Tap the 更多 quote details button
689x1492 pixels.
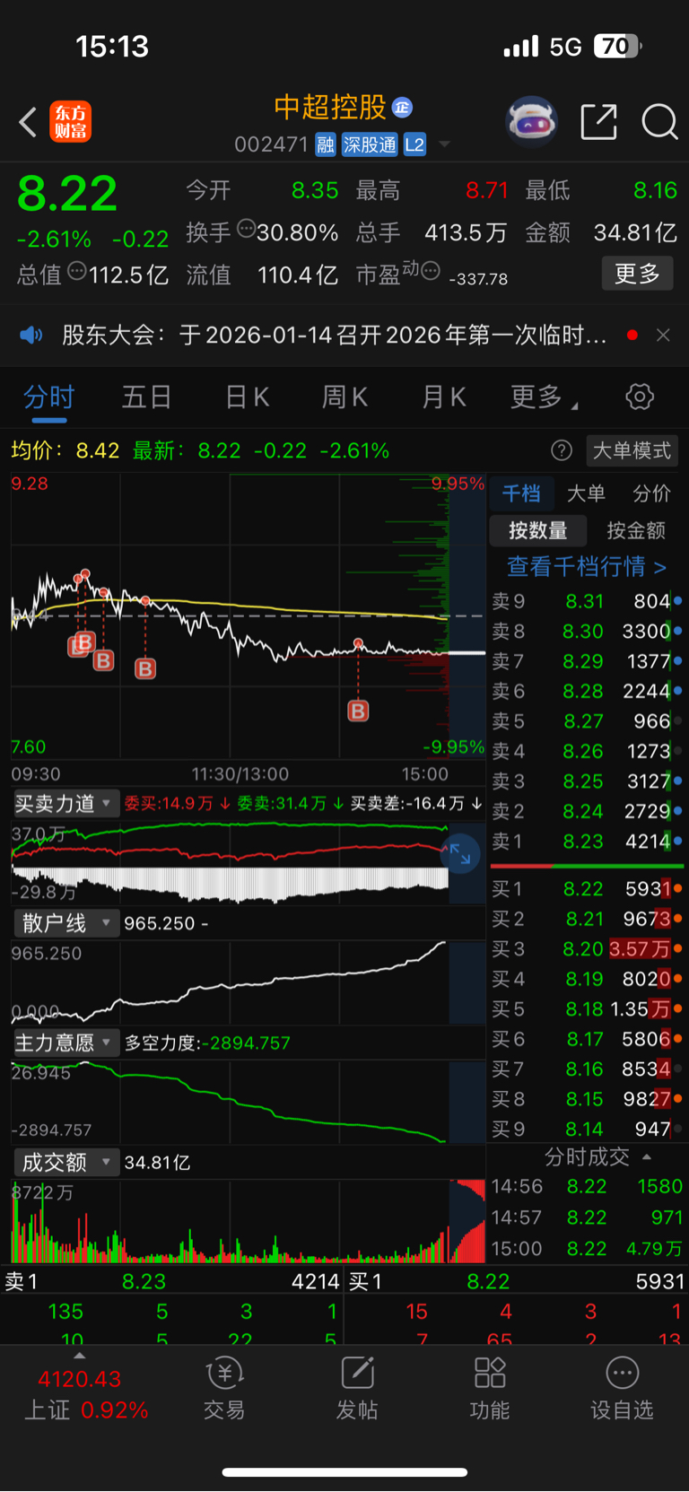(x=637, y=273)
